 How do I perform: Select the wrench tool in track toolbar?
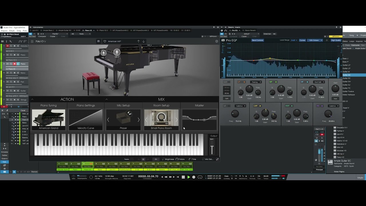tap(10, 41)
